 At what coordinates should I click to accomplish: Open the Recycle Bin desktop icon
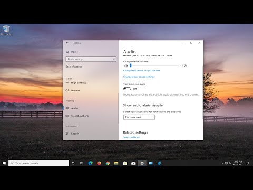(x=6, y=30)
